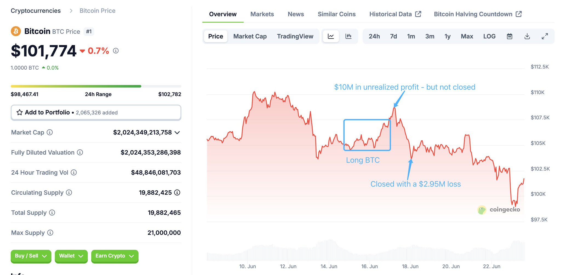Open Total Supply info icon
The width and height of the screenshot is (561, 275).
(52, 213)
